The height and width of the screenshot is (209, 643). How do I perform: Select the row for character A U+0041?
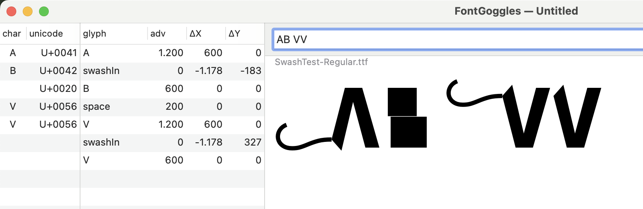pos(132,53)
